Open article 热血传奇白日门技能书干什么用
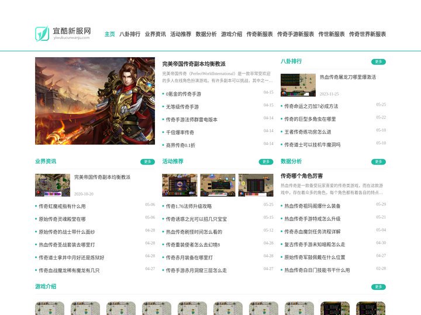 (317, 270)
